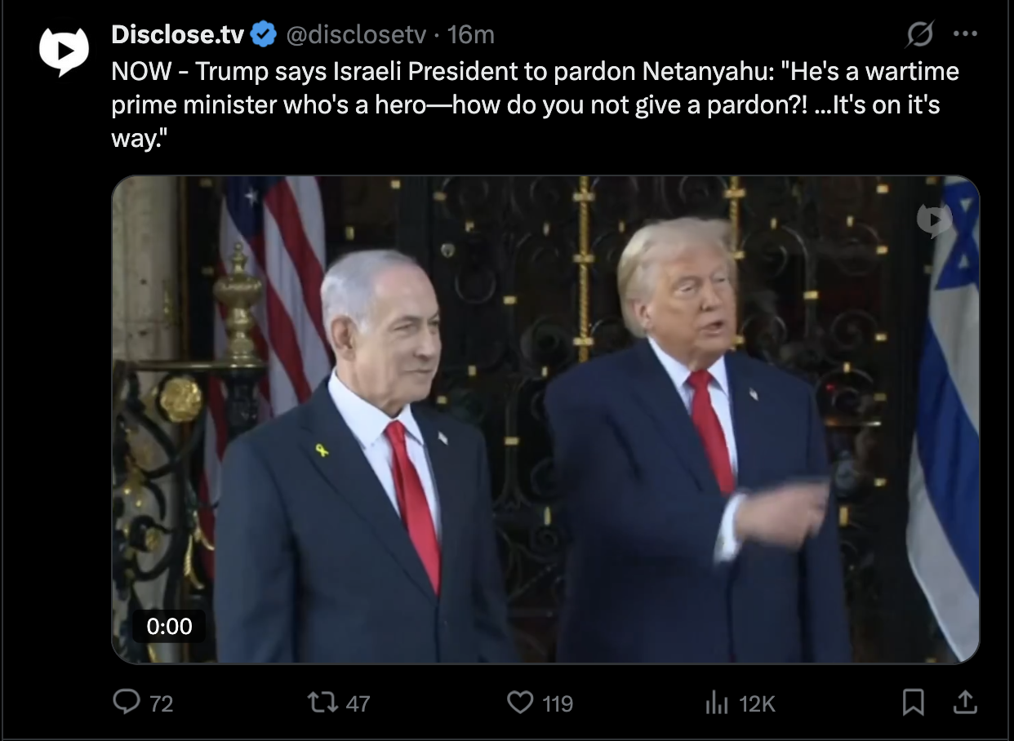This screenshot has width=1014, height=741.
Task: Open the share post icon
Action: (x=964, y=701)
